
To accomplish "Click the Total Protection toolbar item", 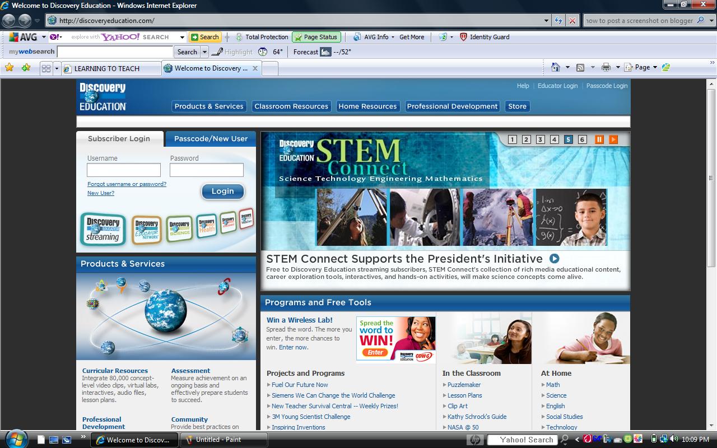I will pyautogui.click(x=262, y=37).
